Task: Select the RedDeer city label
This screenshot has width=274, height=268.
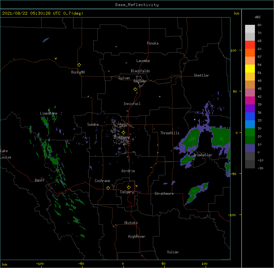Action: (x=140, y=81)
